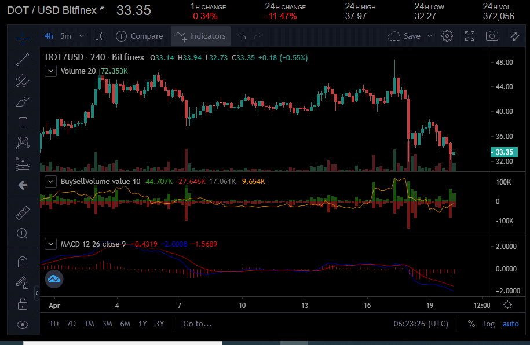The image size is (530, 345).
Task: Hide all drawings with the eye icon
Action: [x=23, y=325]
